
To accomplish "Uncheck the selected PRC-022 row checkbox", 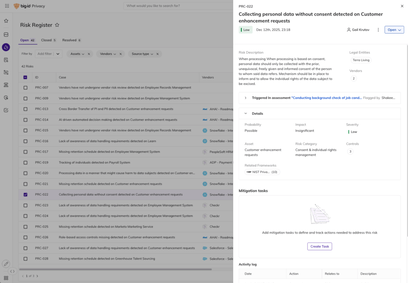I will pos(25,195).
